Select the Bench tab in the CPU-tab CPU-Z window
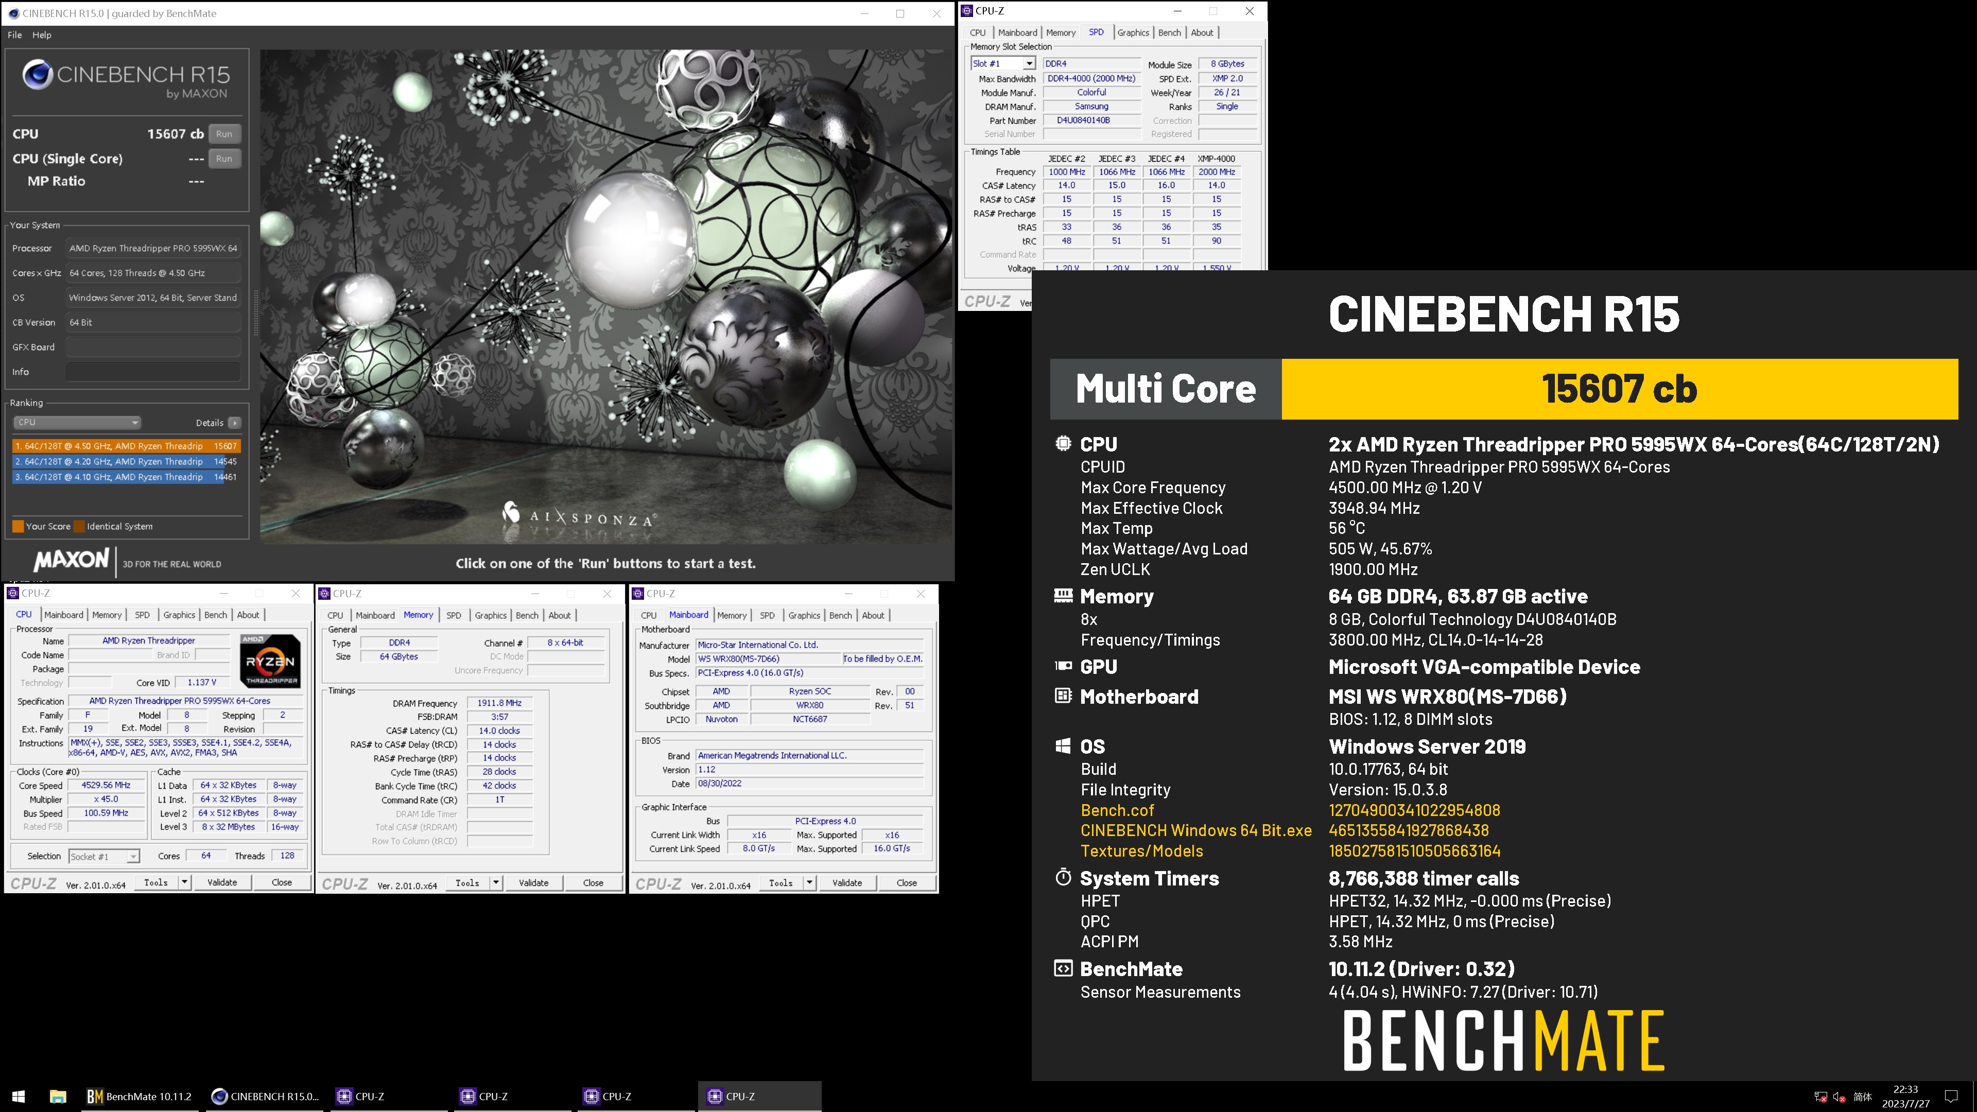 216,615
